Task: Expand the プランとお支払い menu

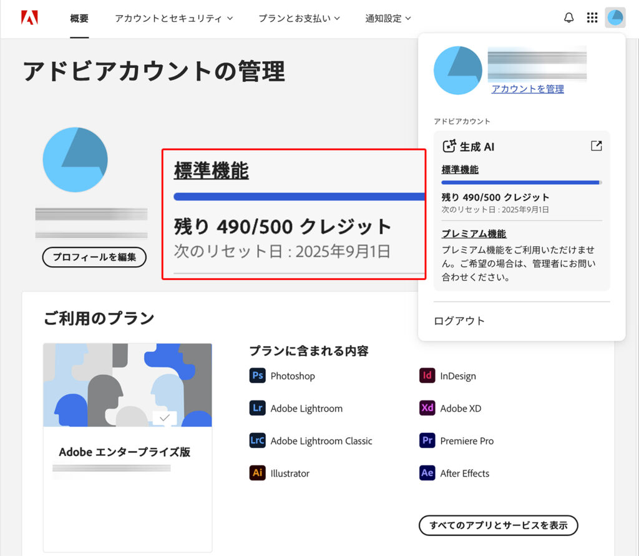Action: [299, 18]
